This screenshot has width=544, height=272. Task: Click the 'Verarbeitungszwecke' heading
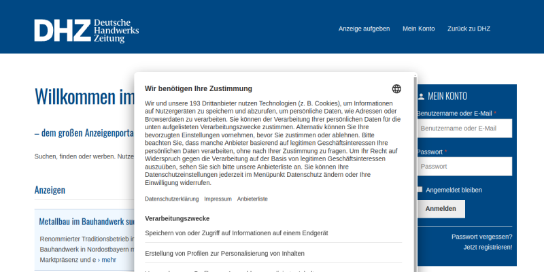(177, 218)
